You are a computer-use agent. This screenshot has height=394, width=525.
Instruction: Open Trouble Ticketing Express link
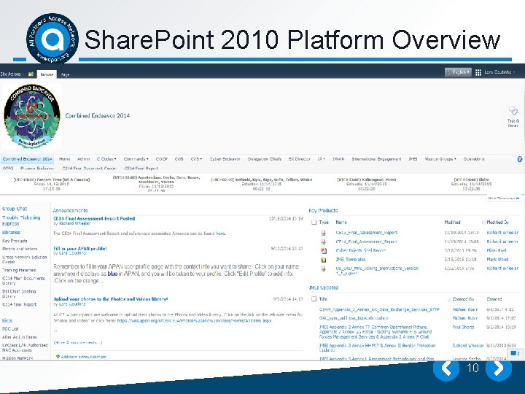click(21, 220)
